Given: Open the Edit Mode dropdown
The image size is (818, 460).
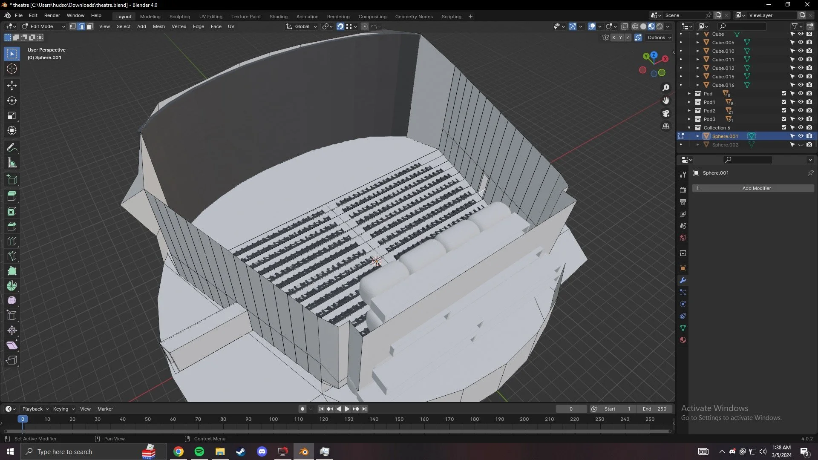Looking at the screenshot, I should (x=43, y=26).
